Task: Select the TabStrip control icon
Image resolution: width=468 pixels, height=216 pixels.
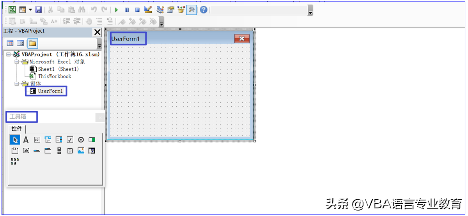Action: [37, 151]
